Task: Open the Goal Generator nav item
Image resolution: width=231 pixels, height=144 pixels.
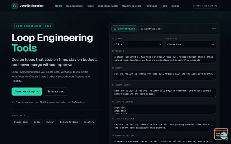Action: pyautogui.click(x=75, y=6)
